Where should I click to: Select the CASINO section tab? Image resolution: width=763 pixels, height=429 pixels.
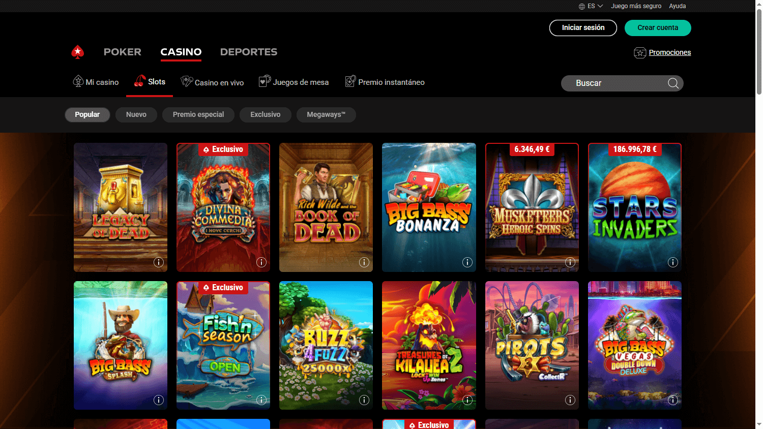pos(181,52)
